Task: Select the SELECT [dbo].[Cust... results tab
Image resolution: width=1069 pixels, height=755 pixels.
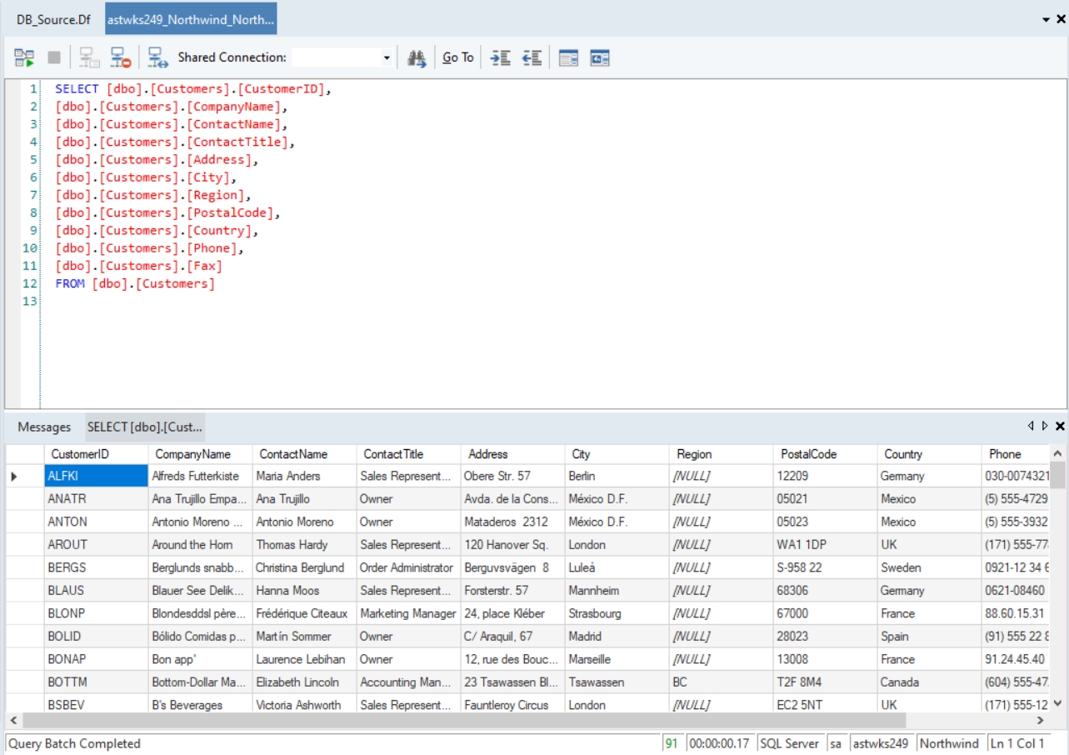Action: tap(145, 427)
